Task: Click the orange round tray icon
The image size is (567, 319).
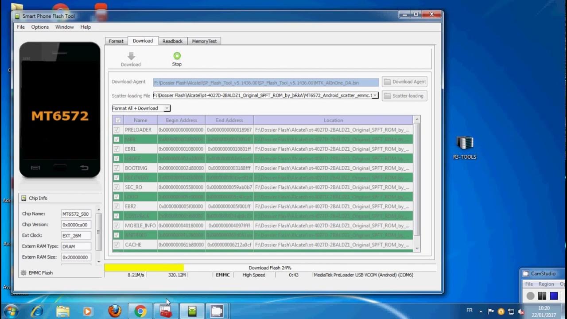Action: [x=501, y=311]
